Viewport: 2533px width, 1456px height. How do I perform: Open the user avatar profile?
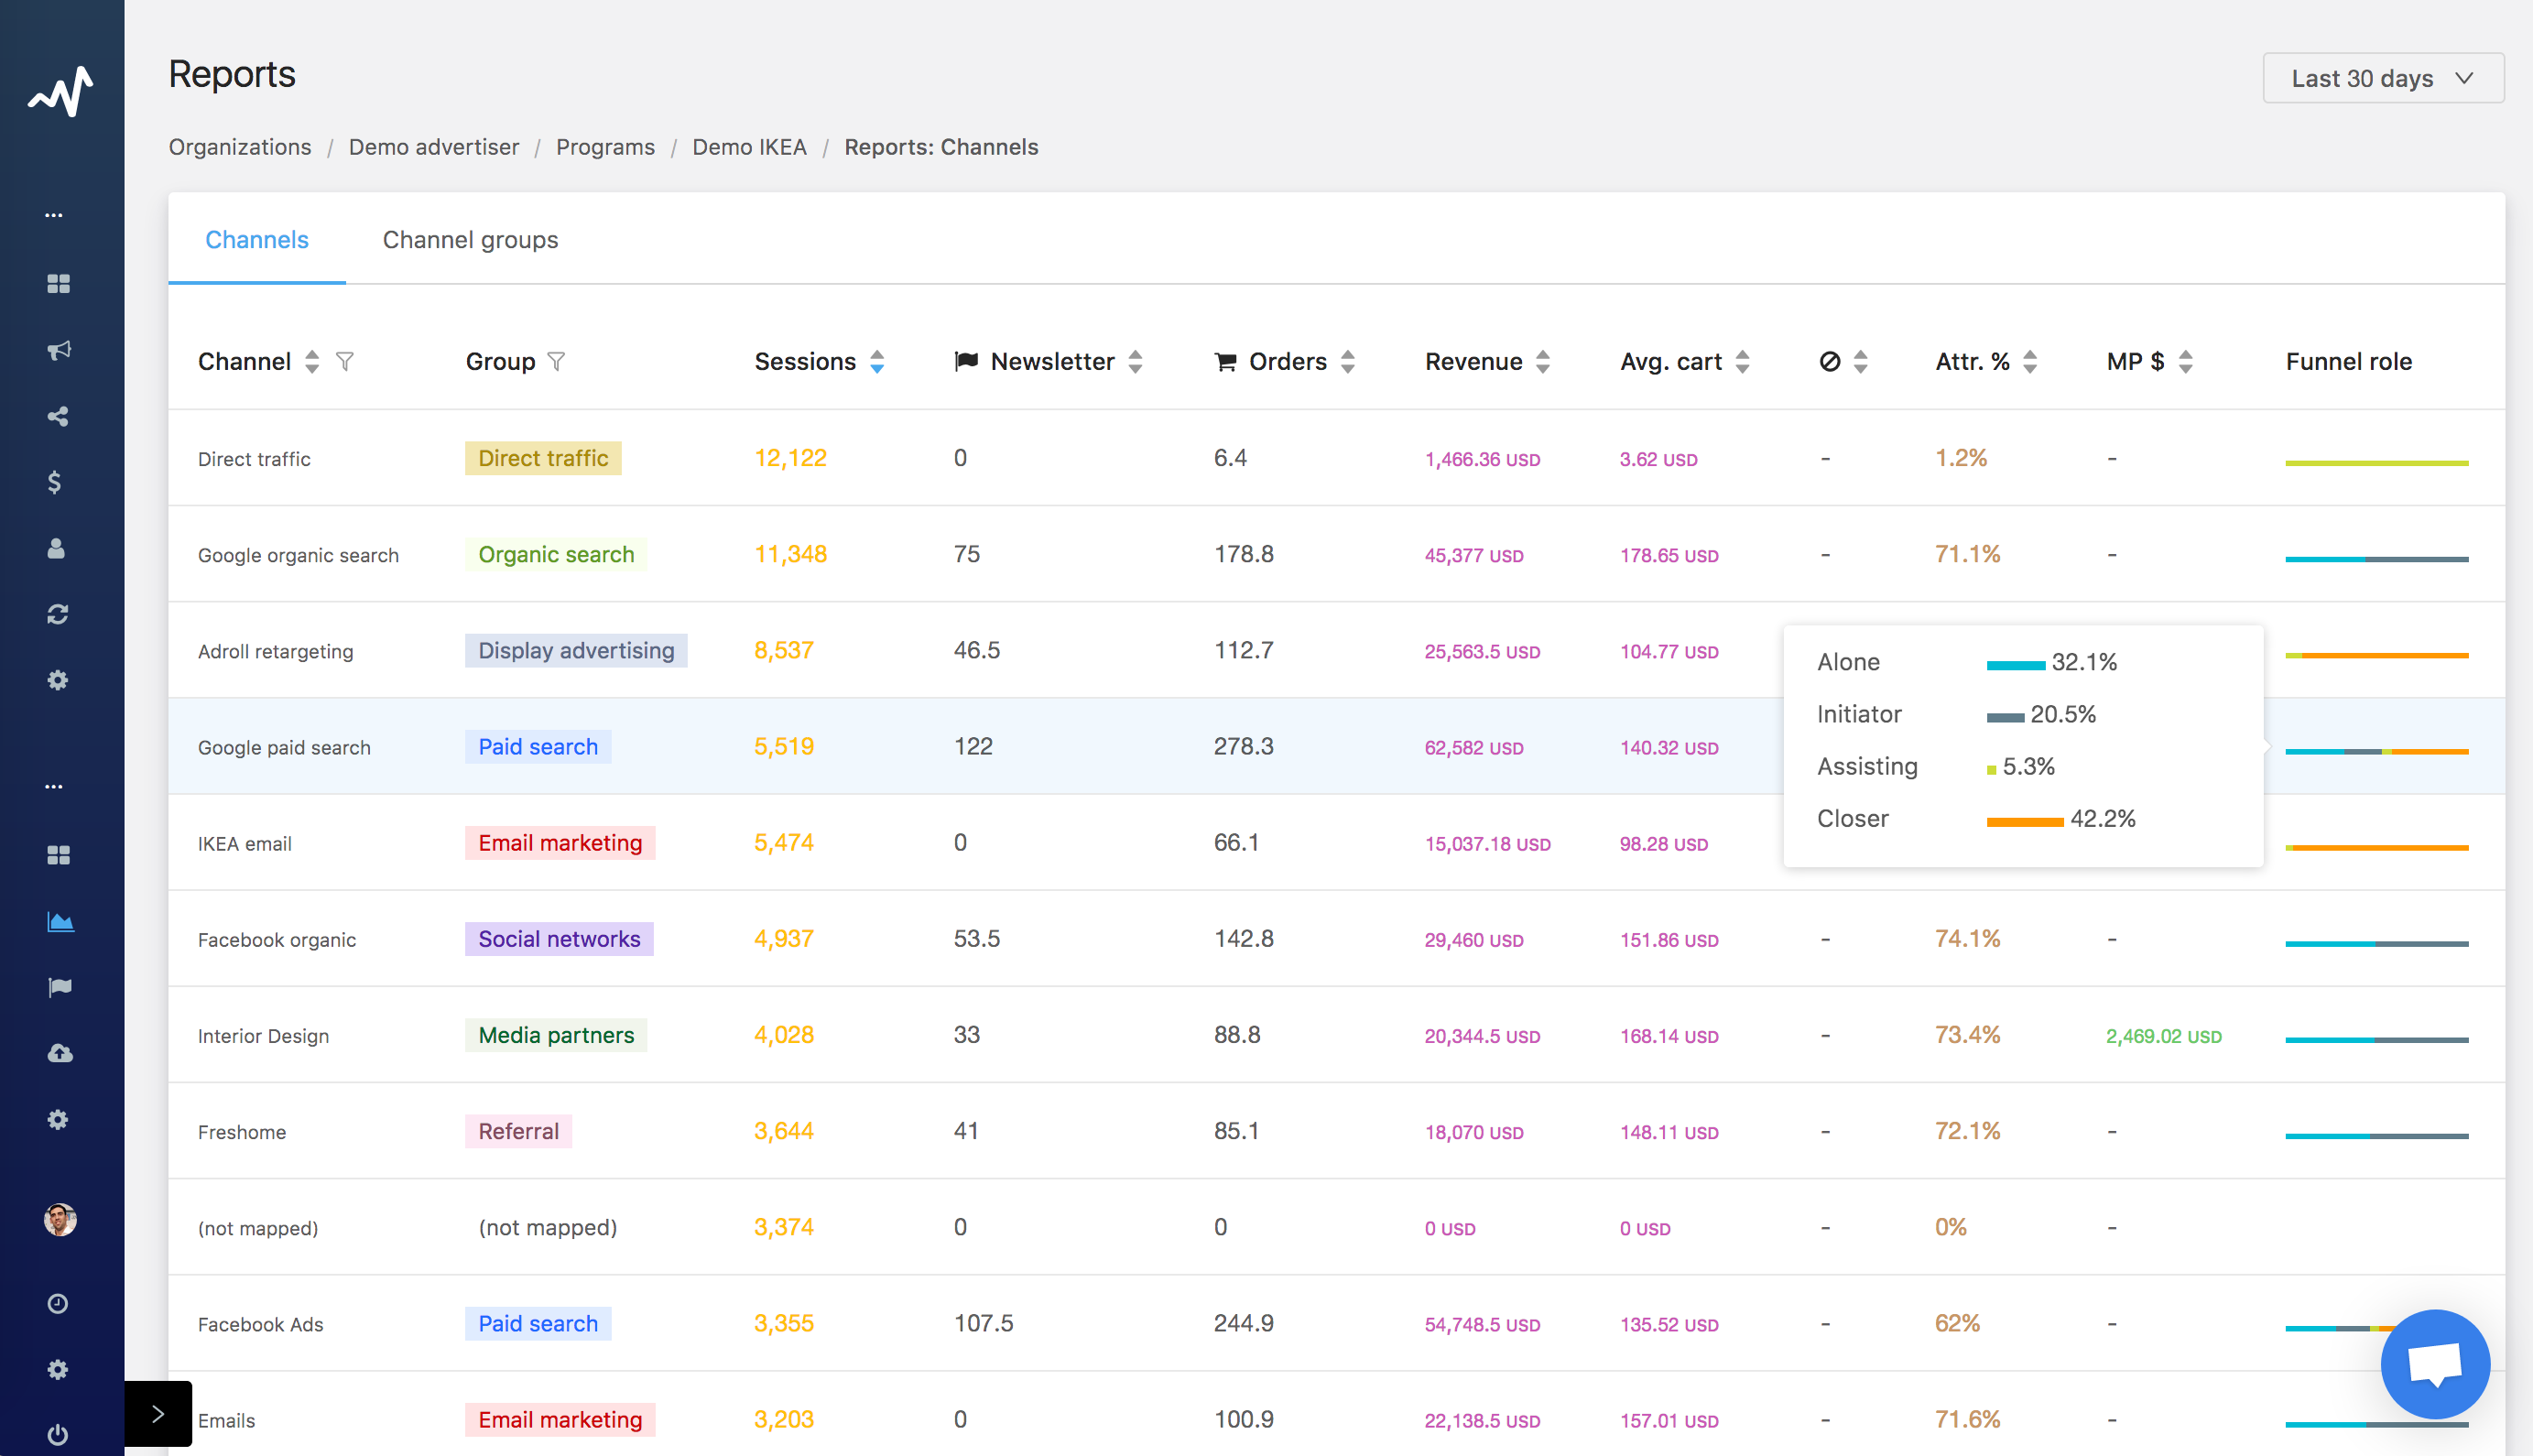[x=60, y=1219]
